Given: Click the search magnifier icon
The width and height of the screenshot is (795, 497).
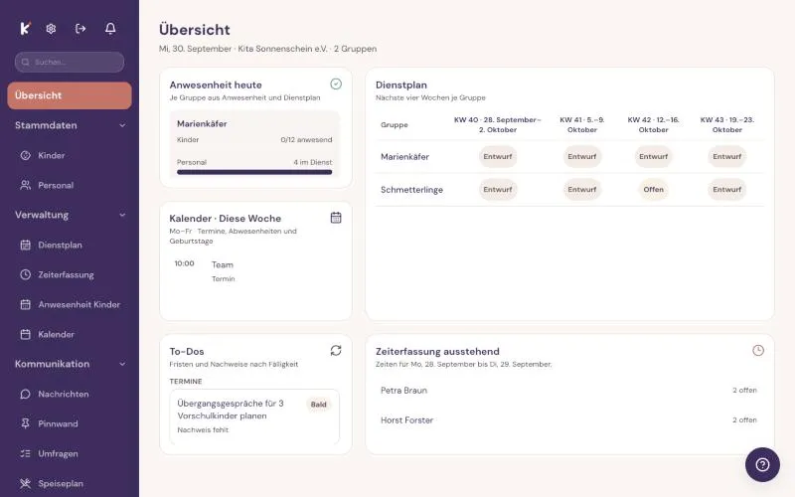Looking at the screenshot, I should 26,62.
